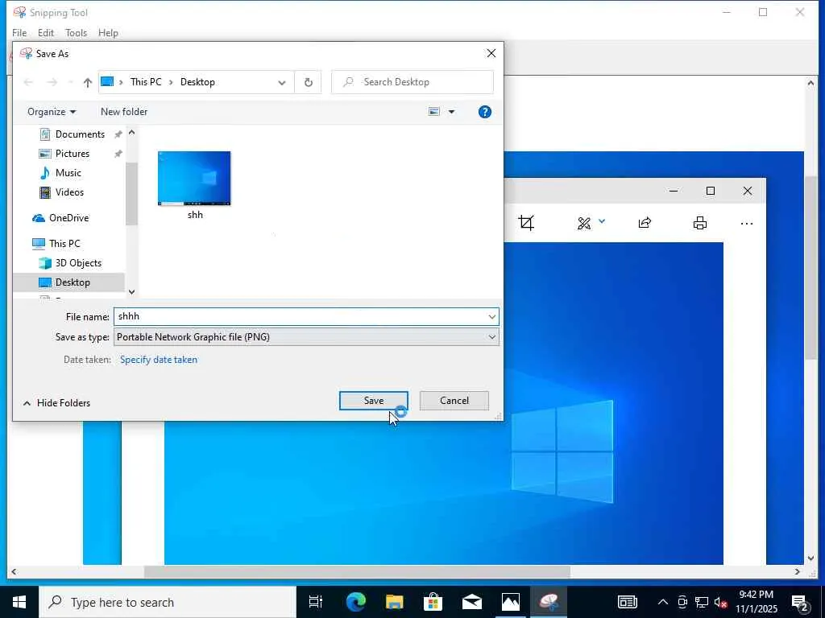
Task: Click the crop icon in captured Photos window
Action: (526, 223)
